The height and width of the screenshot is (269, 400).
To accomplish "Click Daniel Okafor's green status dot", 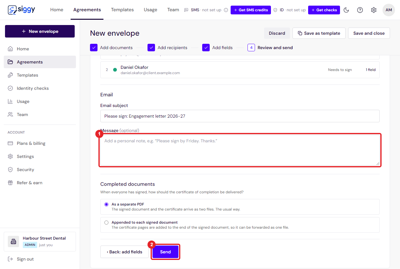I will (x=115, y=70).
